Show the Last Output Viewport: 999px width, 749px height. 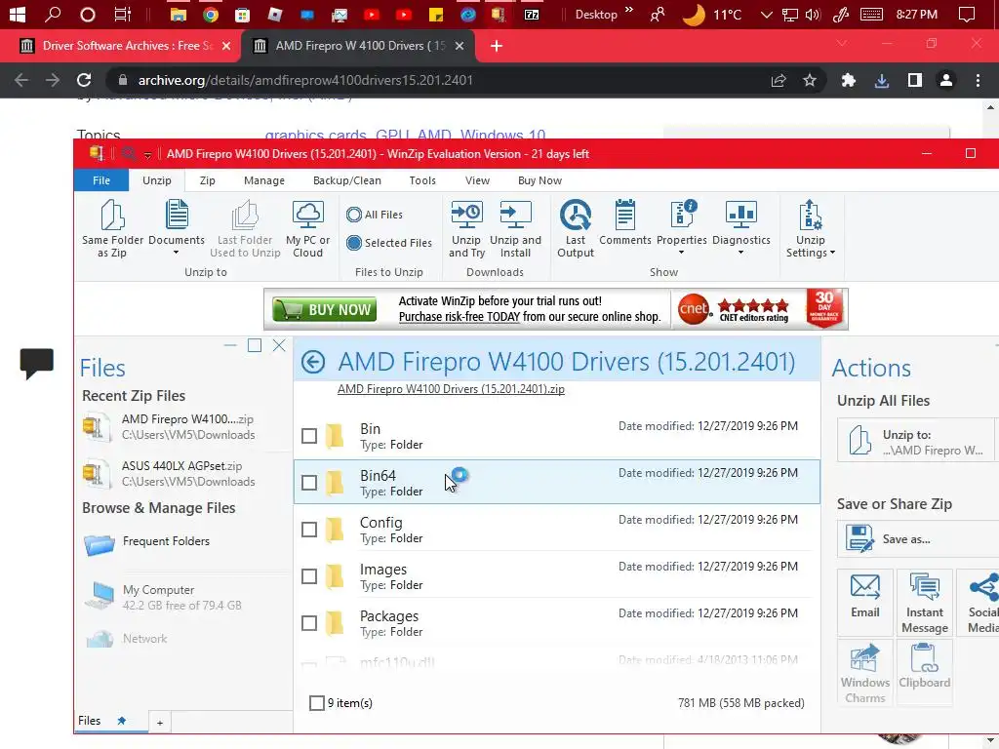pyautogui.click(x=576, y=228)
